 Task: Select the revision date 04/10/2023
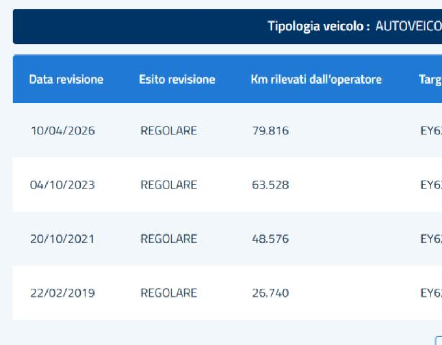(x=62, y=185)
